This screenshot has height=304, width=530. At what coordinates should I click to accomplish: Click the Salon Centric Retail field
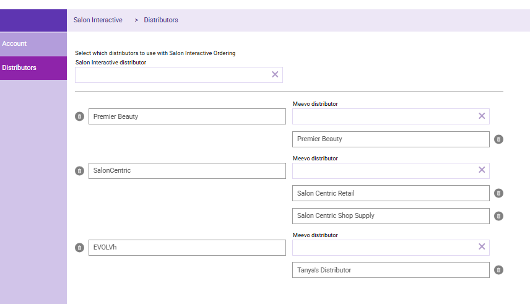tap(391, 194)
